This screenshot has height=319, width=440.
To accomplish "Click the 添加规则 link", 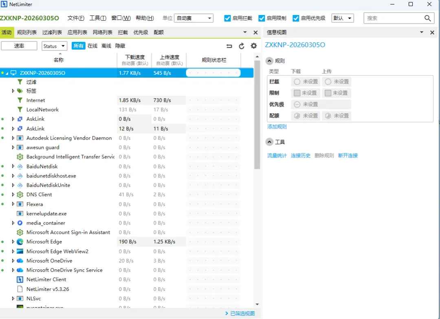I will [x=277, y=127].
